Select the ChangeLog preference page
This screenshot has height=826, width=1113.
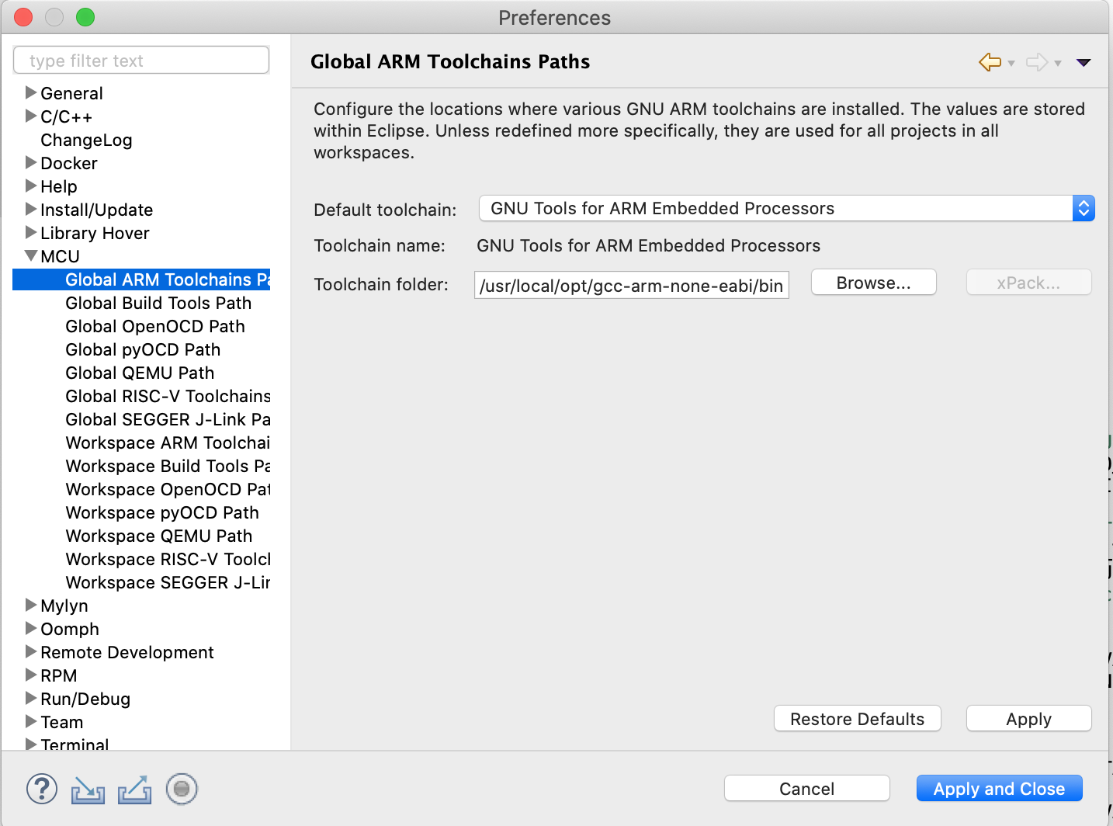coord(86,140)
